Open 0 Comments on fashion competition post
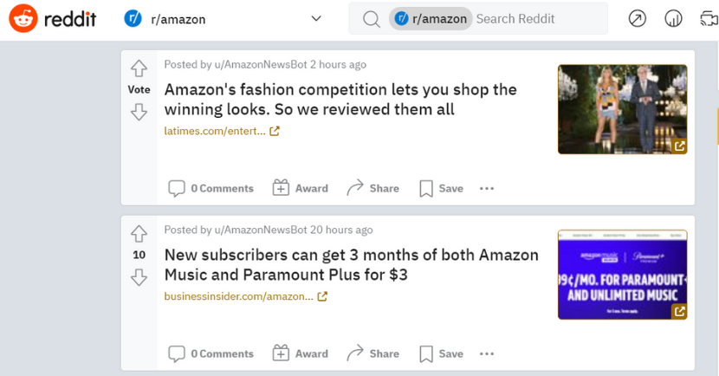719x376 pixels. (x=211, y=189)
